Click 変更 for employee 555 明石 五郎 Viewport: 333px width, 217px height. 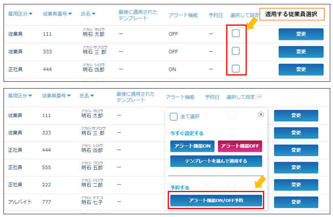point(296,168)
